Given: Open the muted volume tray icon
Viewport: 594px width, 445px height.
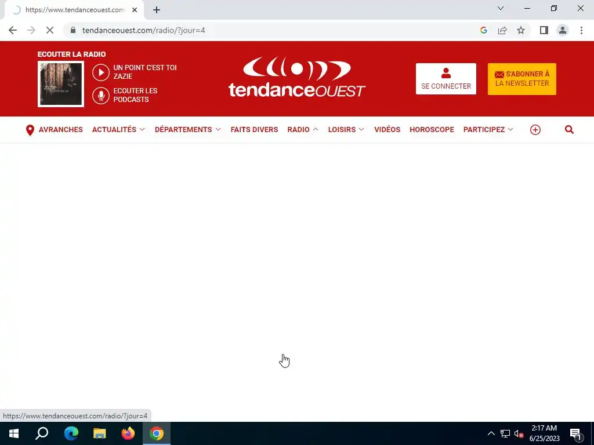Looking at the screenshot, I should click(519, 433).
